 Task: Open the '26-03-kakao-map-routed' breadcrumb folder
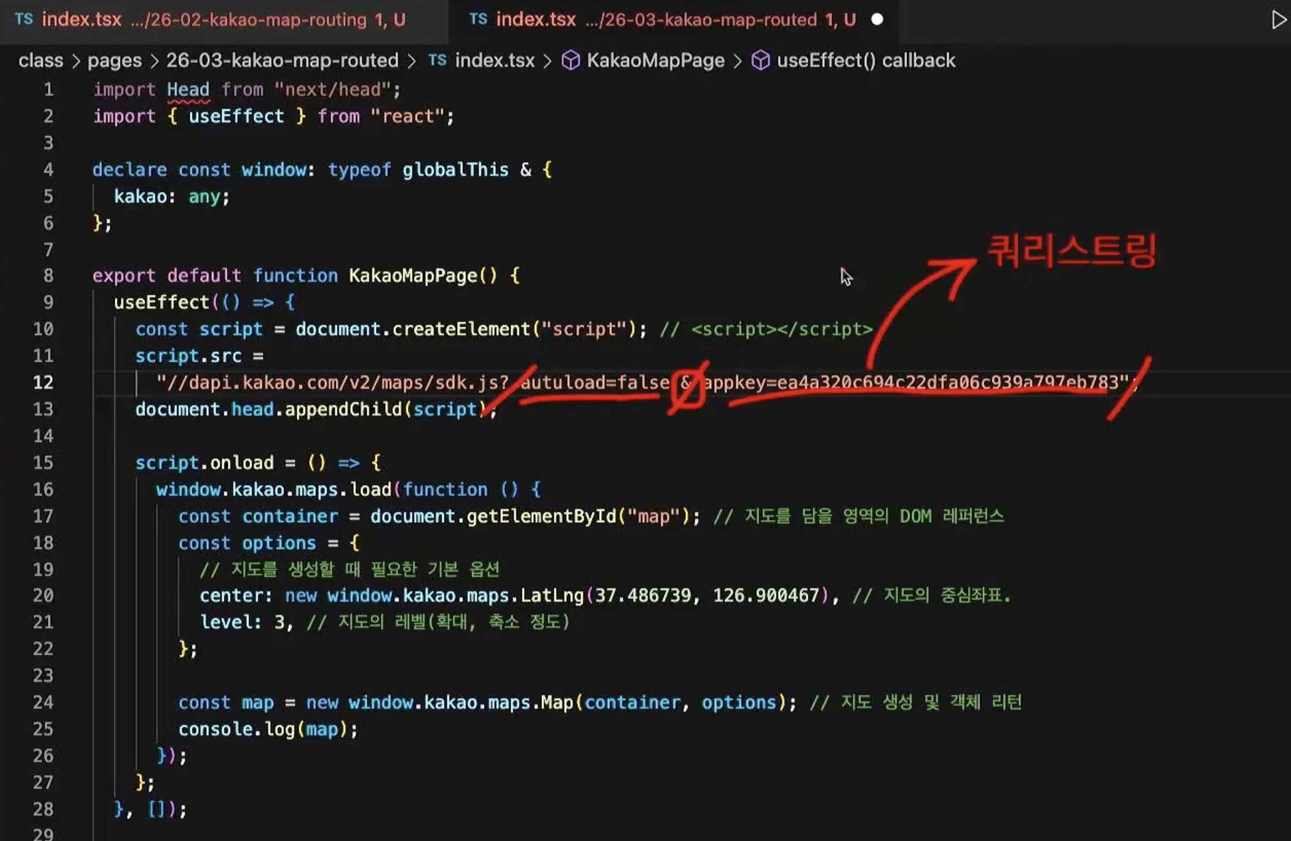(x=282, y=60)
